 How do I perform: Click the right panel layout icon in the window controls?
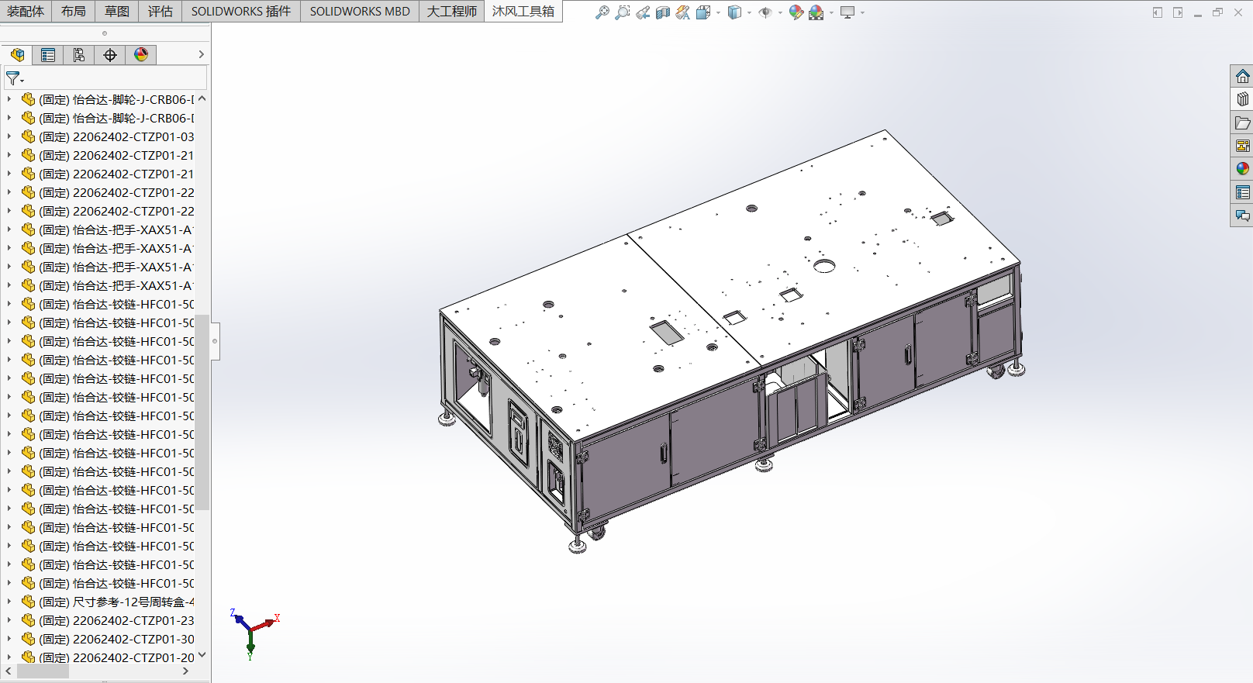(1178, 12)
